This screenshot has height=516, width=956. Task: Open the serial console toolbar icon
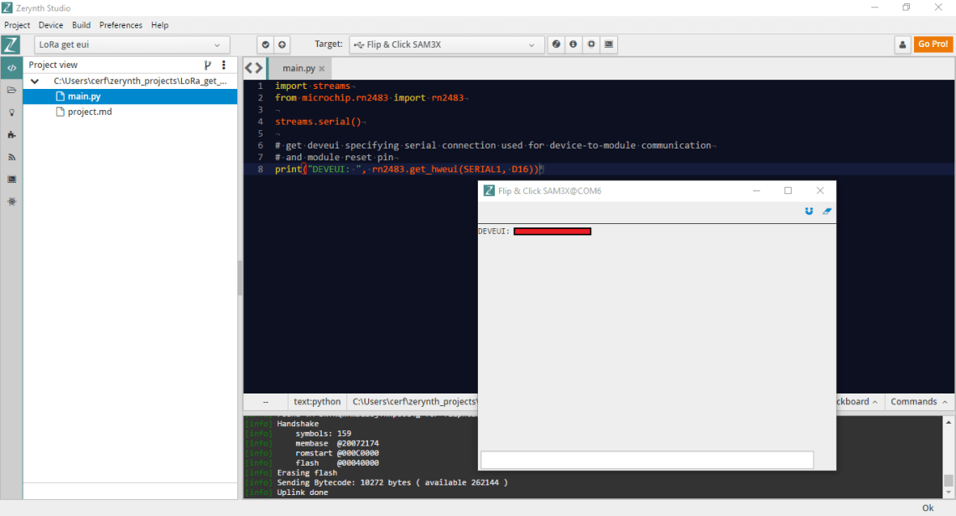tap(609, 44)
